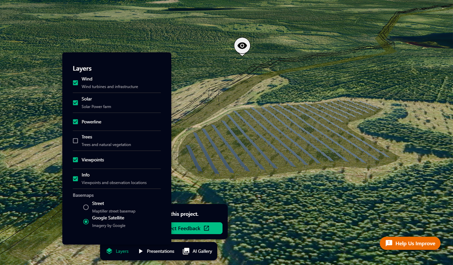Disable the Powerline layer checkbox

pyautogui.click(x=75, y=122)
